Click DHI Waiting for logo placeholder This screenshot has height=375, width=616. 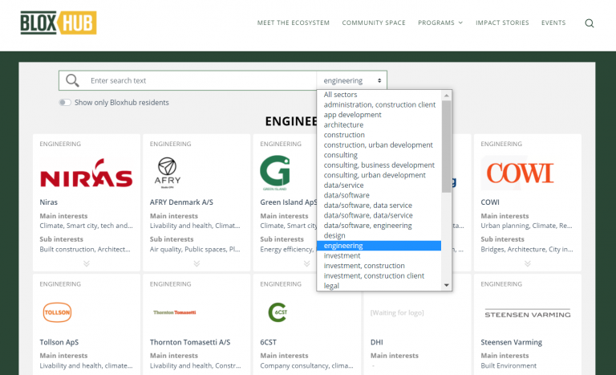[397, 313]
